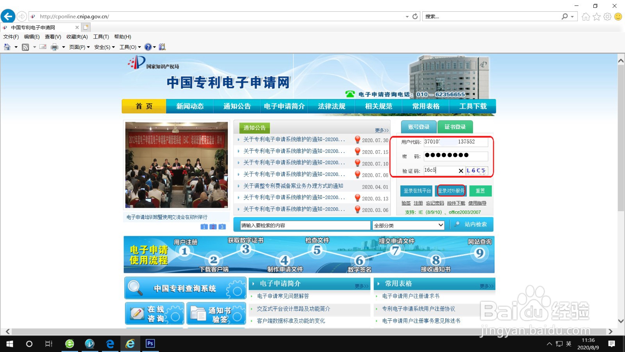Open the 编辑(E) menu

pos(32,37)
